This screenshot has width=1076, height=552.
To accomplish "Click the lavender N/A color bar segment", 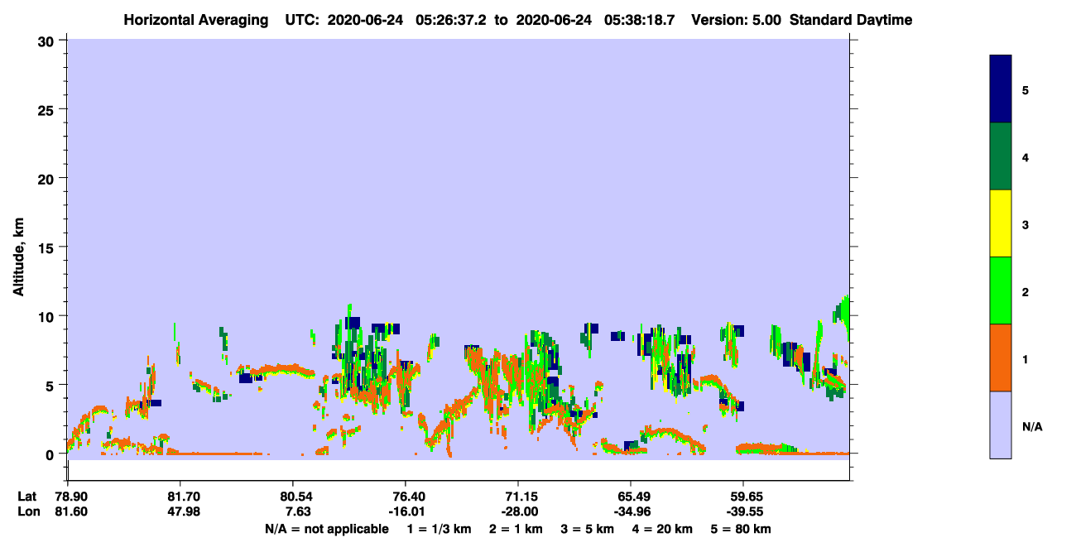I will tap(1000, 425).
